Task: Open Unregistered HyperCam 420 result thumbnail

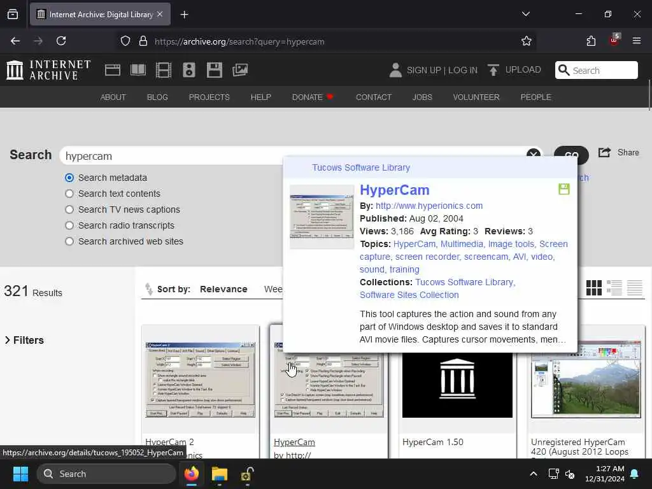Action: [x=586, y=379]
